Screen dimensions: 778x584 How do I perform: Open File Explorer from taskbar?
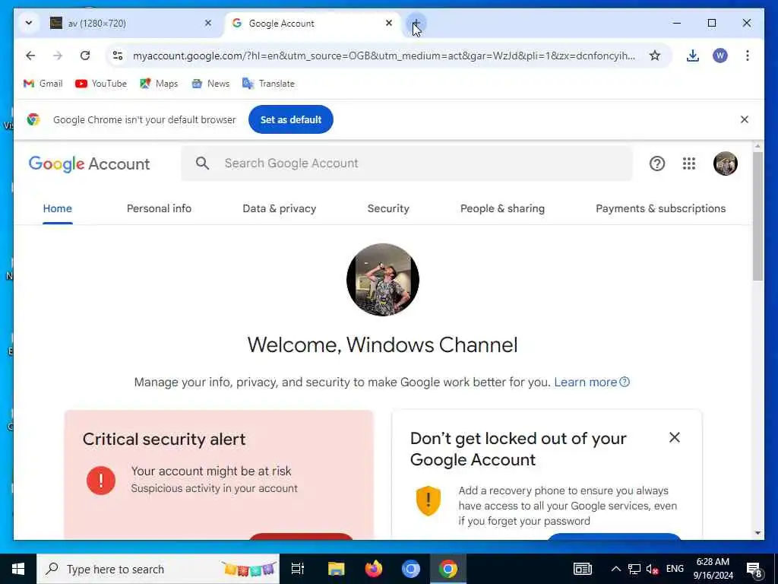(x=336, y=569)
